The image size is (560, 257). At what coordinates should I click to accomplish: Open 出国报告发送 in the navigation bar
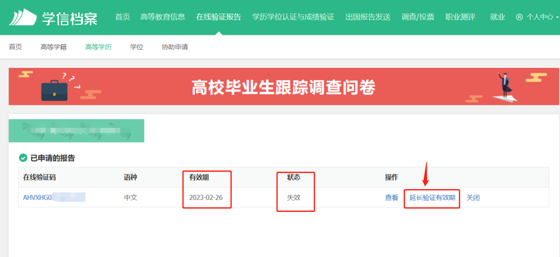pos(368,17)
